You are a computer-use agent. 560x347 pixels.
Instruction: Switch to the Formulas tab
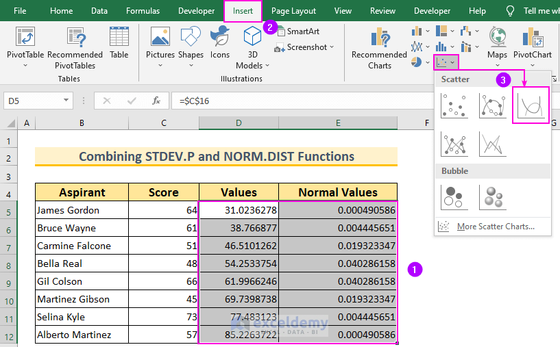tap(143, 11)
